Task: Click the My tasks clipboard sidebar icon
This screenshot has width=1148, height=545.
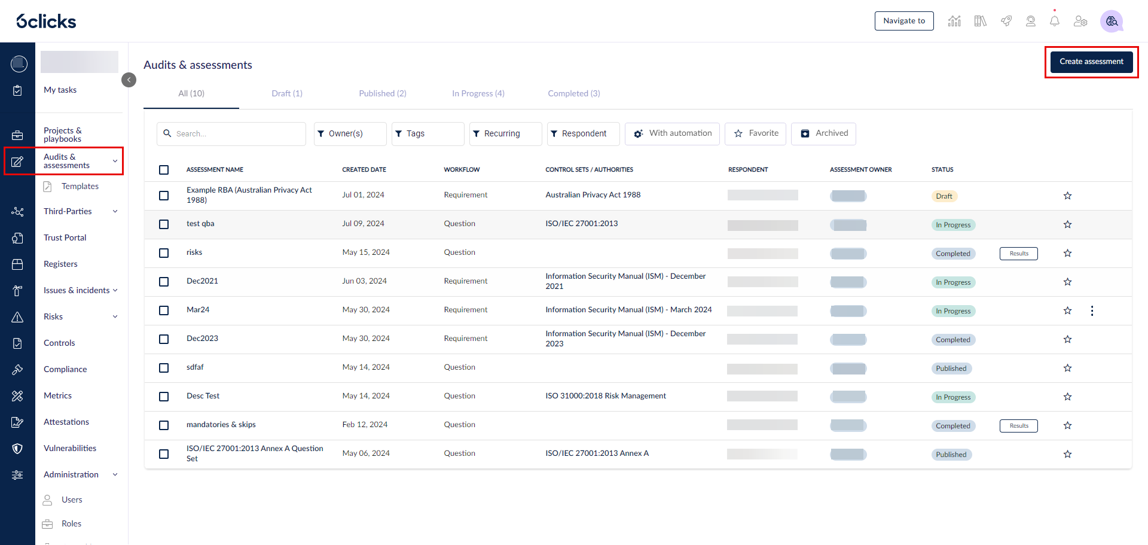Action: click(x=17, y=90)
